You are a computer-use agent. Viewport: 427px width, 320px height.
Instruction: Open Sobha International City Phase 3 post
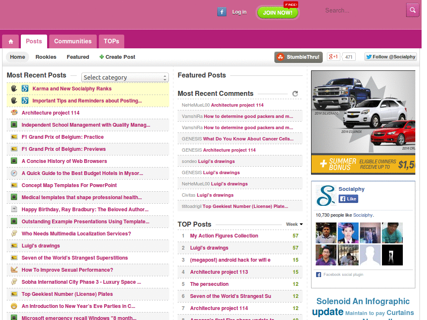tap(81, 282)
